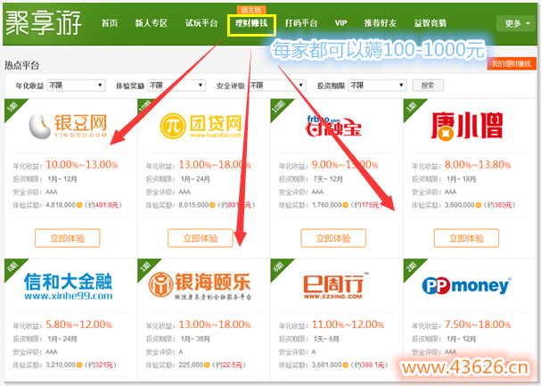The image size is (541, 386).
Task: Open the 益智竞猜 menu item
Action: [x=430, y=23]
